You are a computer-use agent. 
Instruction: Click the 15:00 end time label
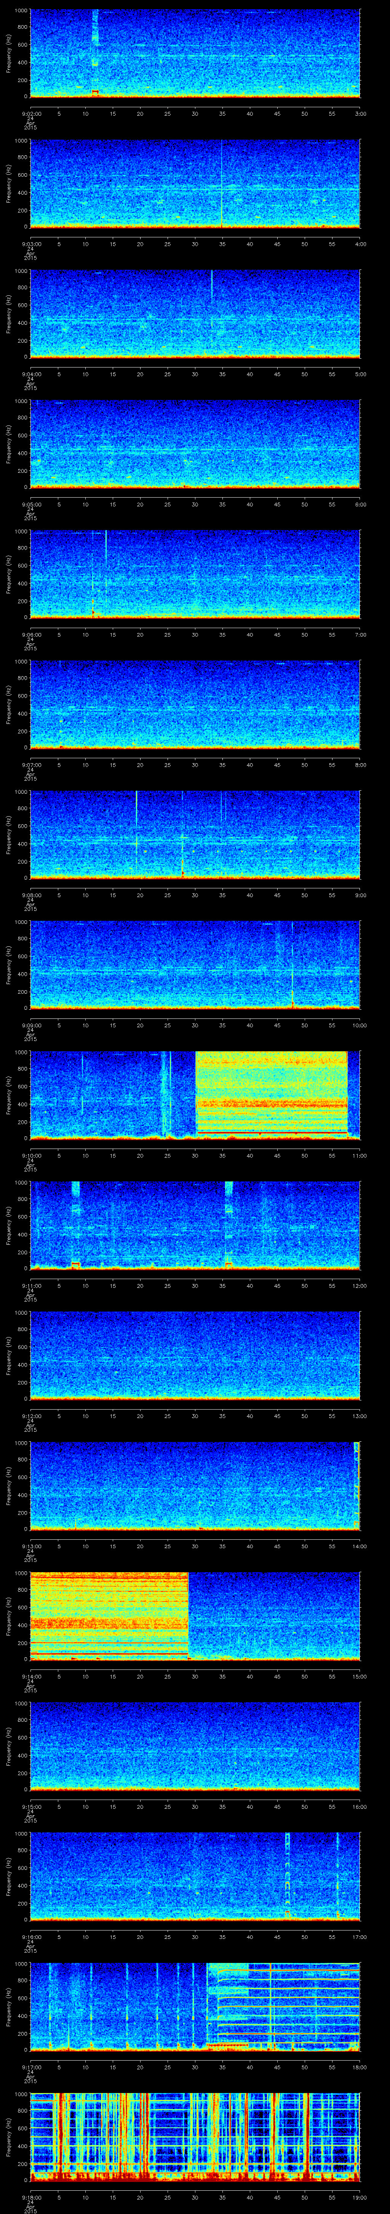click(x=360, y=1677)
